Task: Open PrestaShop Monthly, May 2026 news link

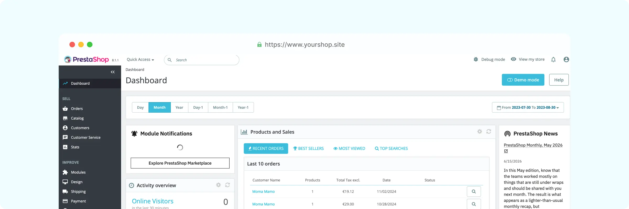Action: click(533, 145)
